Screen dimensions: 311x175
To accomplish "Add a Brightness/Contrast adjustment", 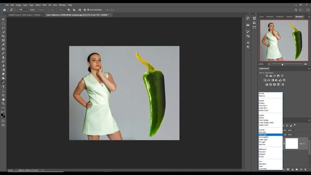I will [267, 76].
